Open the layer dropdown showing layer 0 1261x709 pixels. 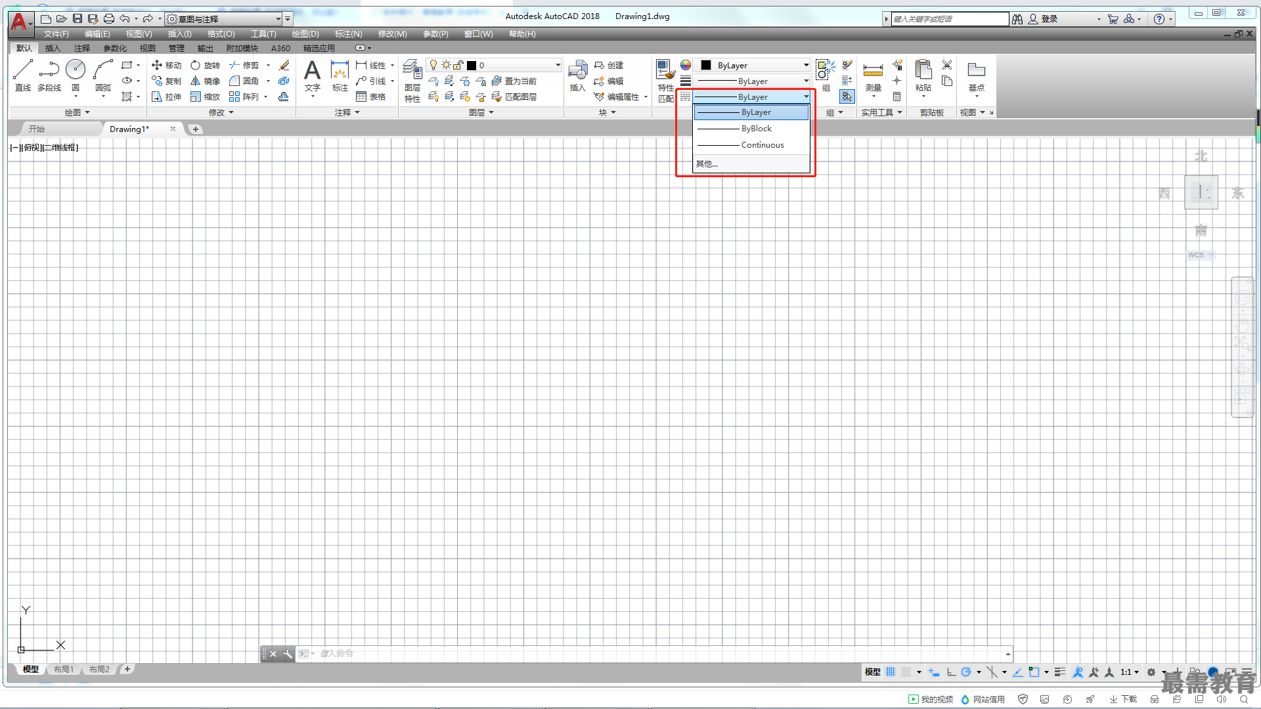(494, 65)
